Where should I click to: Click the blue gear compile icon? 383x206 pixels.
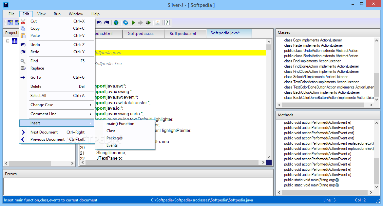coord(125,23)
